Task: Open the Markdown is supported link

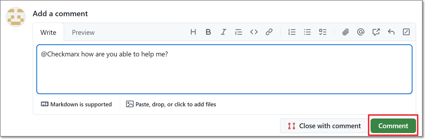Action: (76, 104)
